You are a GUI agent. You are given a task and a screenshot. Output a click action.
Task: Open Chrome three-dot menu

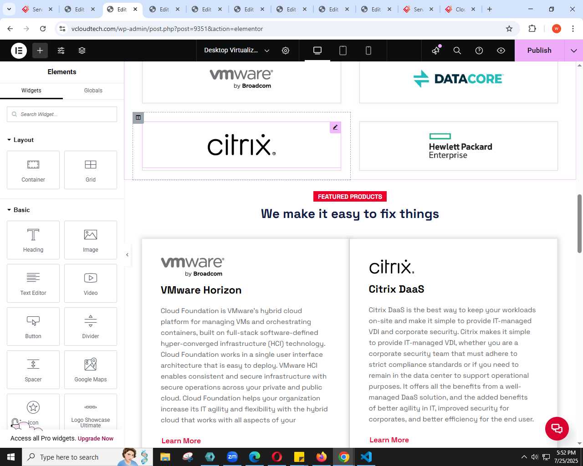(x=573, y=29)
